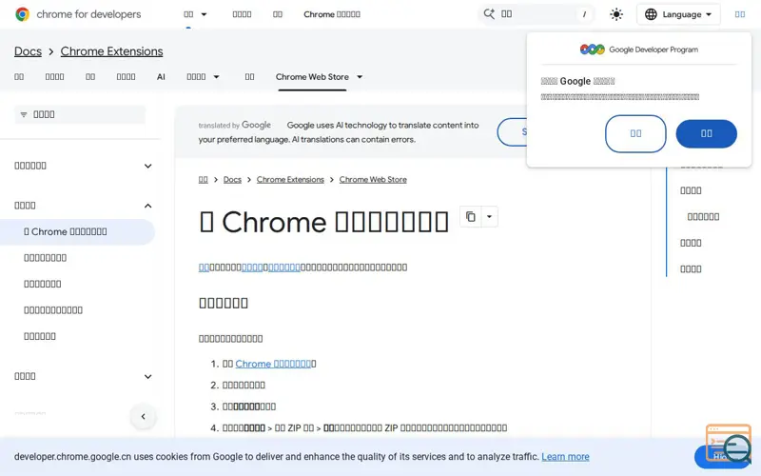Click the filled blue button in Developer Program popup
The height and width of the screenshot is (476, 761).
pos(706,133)
